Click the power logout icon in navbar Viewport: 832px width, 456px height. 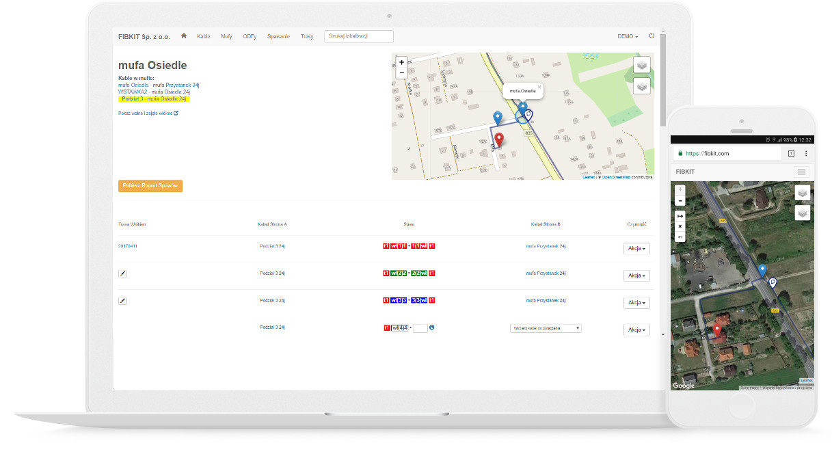coord(652,36)
